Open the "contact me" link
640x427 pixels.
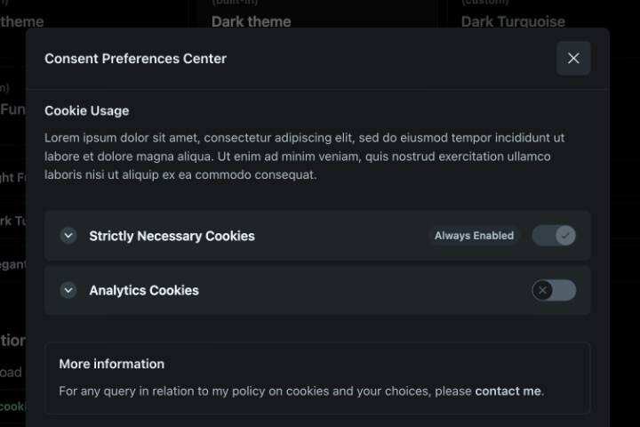(x=508, y=391)
